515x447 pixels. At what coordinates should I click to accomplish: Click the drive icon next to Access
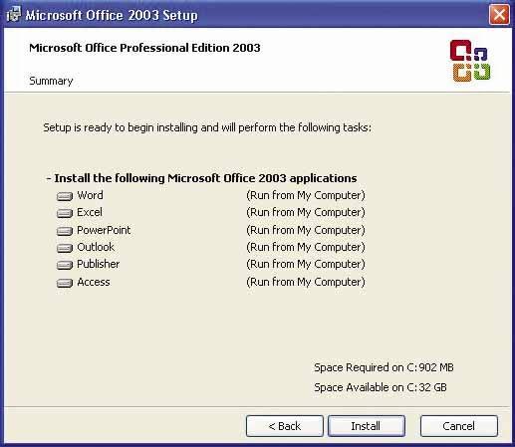coord(65,283)
